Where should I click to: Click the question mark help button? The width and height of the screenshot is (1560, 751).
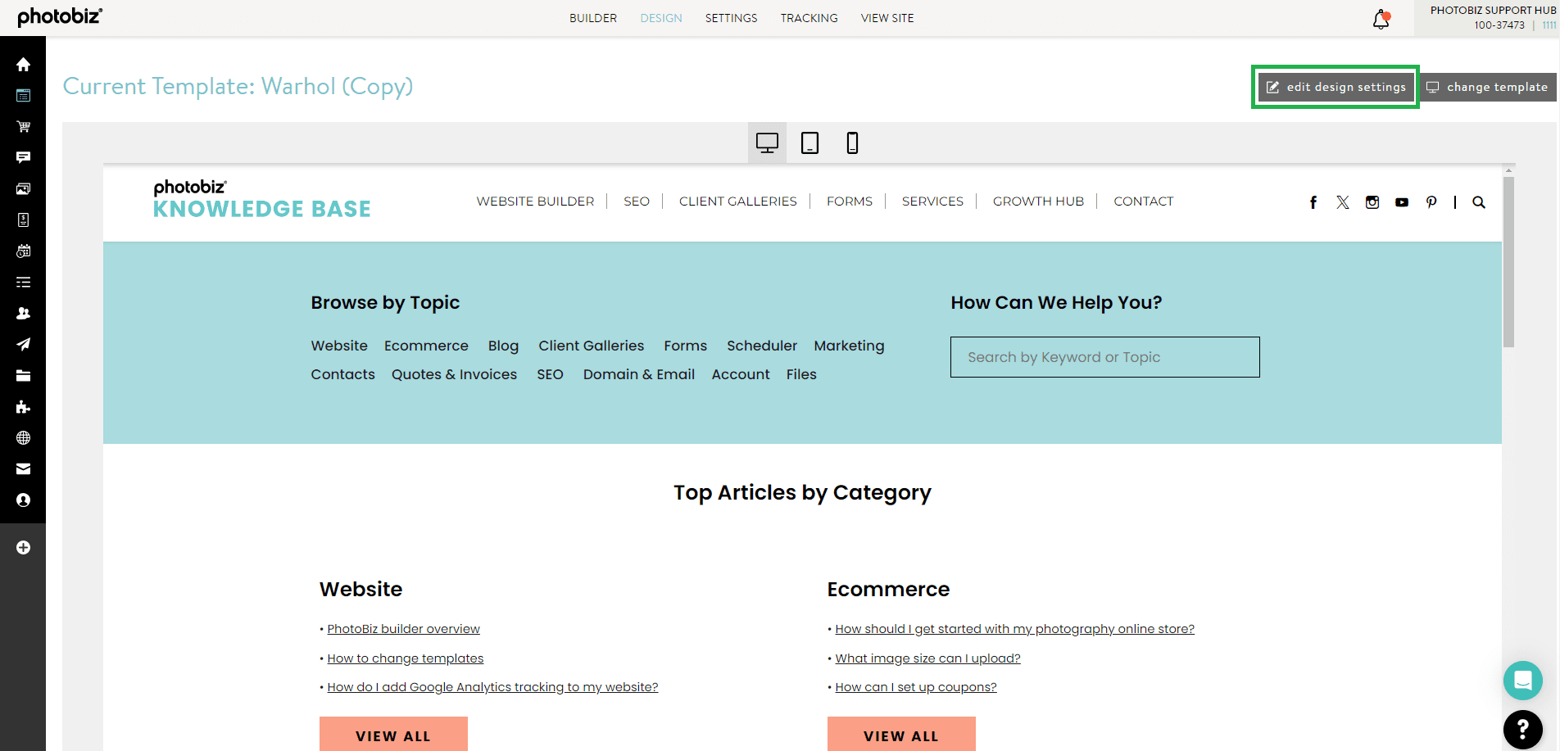coord(1523,729)
